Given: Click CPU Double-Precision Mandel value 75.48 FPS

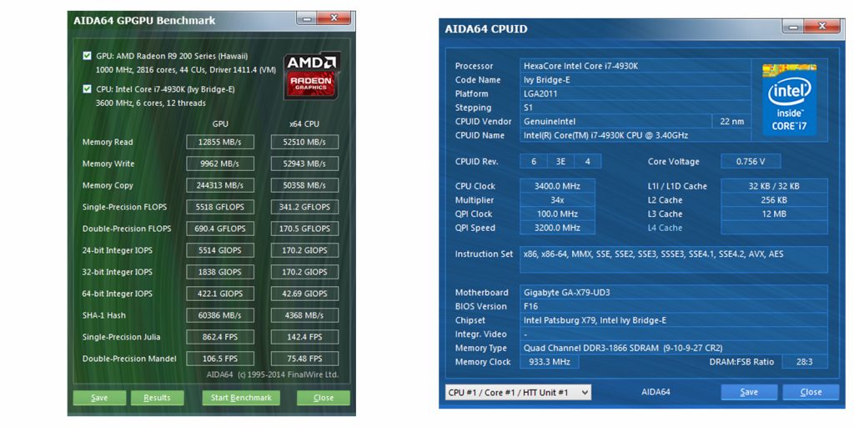Looking at the screenshot, I should pyautogui.click(x=304, y=359).
